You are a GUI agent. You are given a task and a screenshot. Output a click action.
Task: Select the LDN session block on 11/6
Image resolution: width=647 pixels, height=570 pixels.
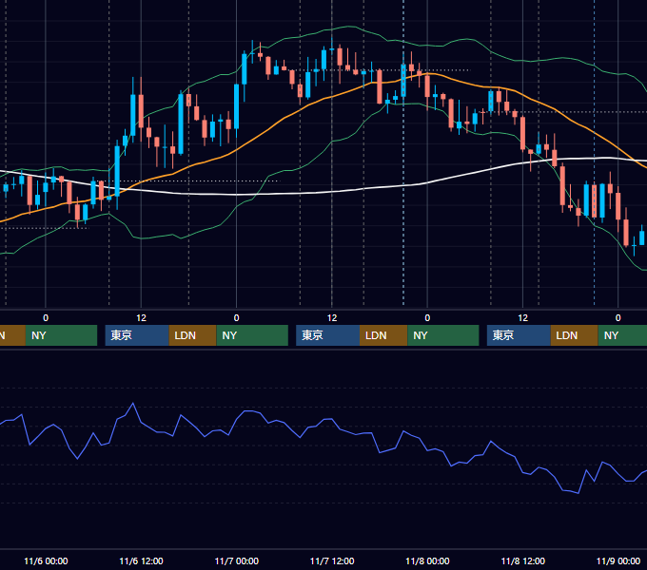(193, 335)
